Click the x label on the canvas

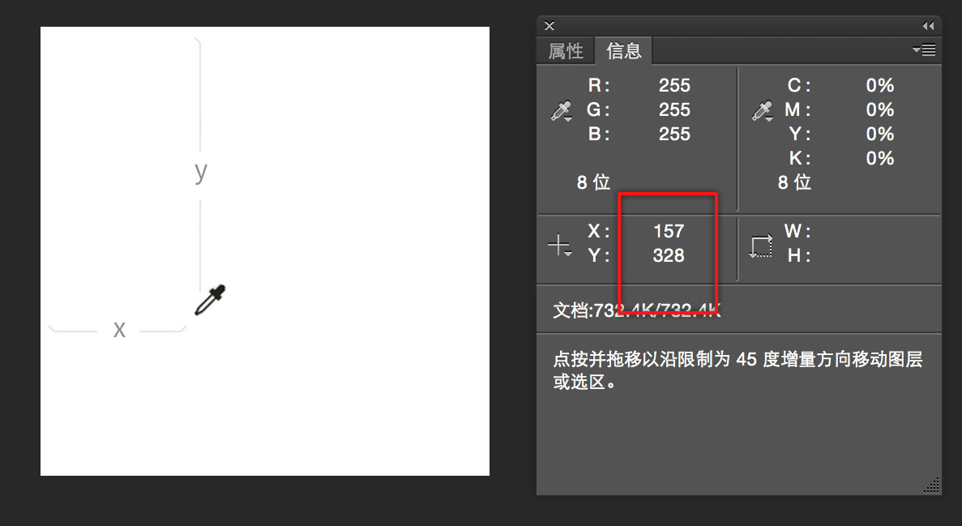click(119, 330)
